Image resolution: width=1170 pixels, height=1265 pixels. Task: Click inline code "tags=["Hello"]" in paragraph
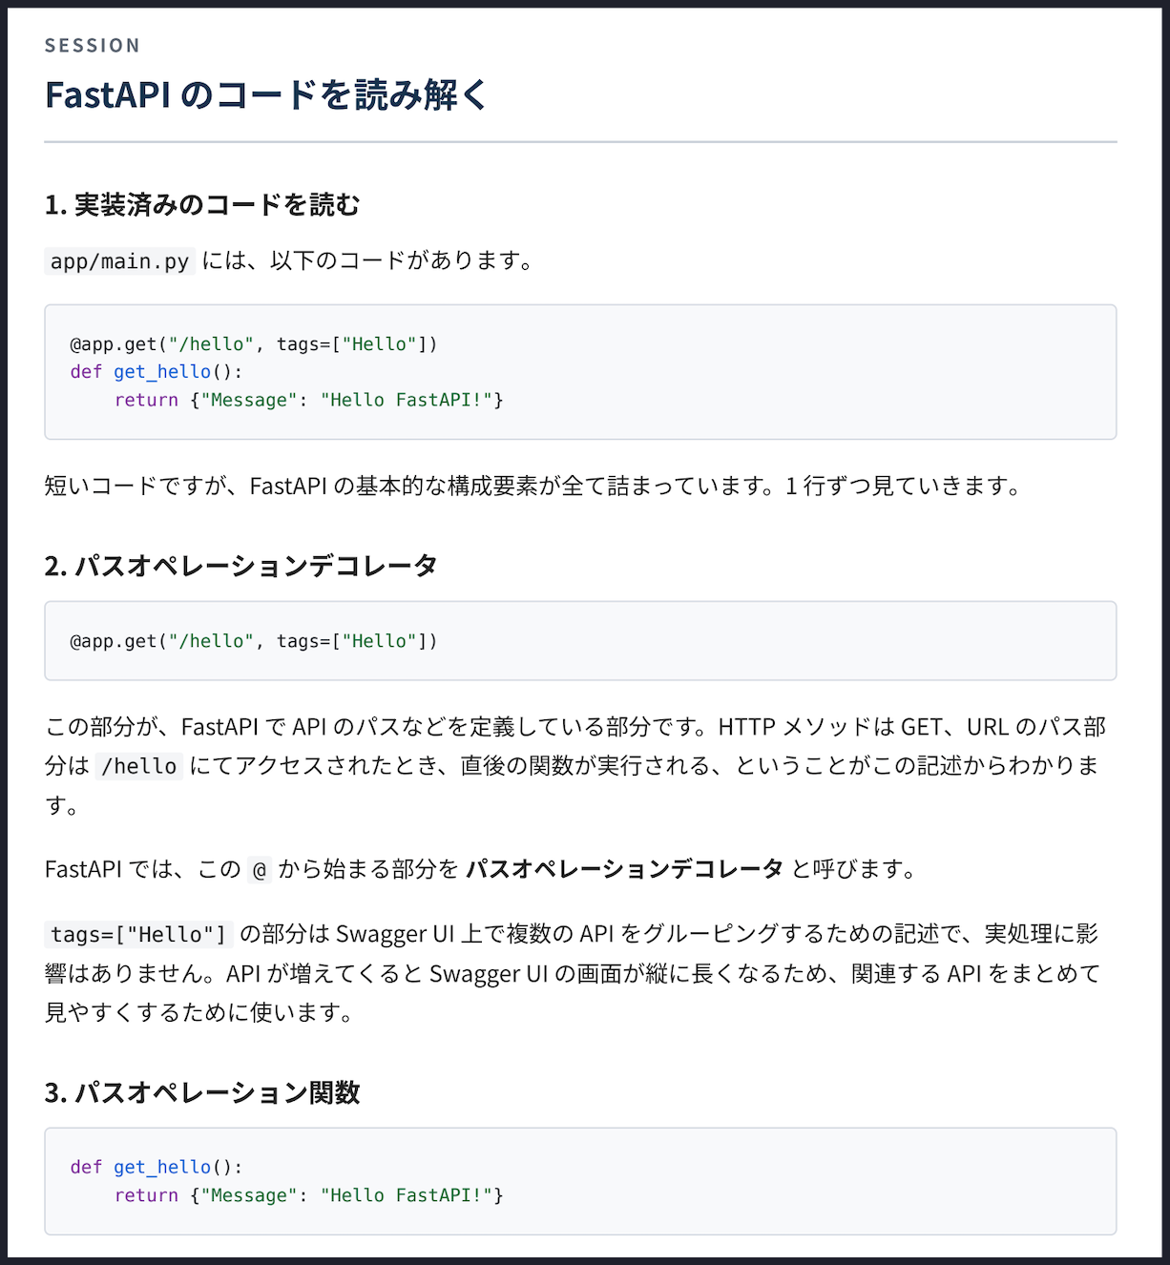coord(139,935)
